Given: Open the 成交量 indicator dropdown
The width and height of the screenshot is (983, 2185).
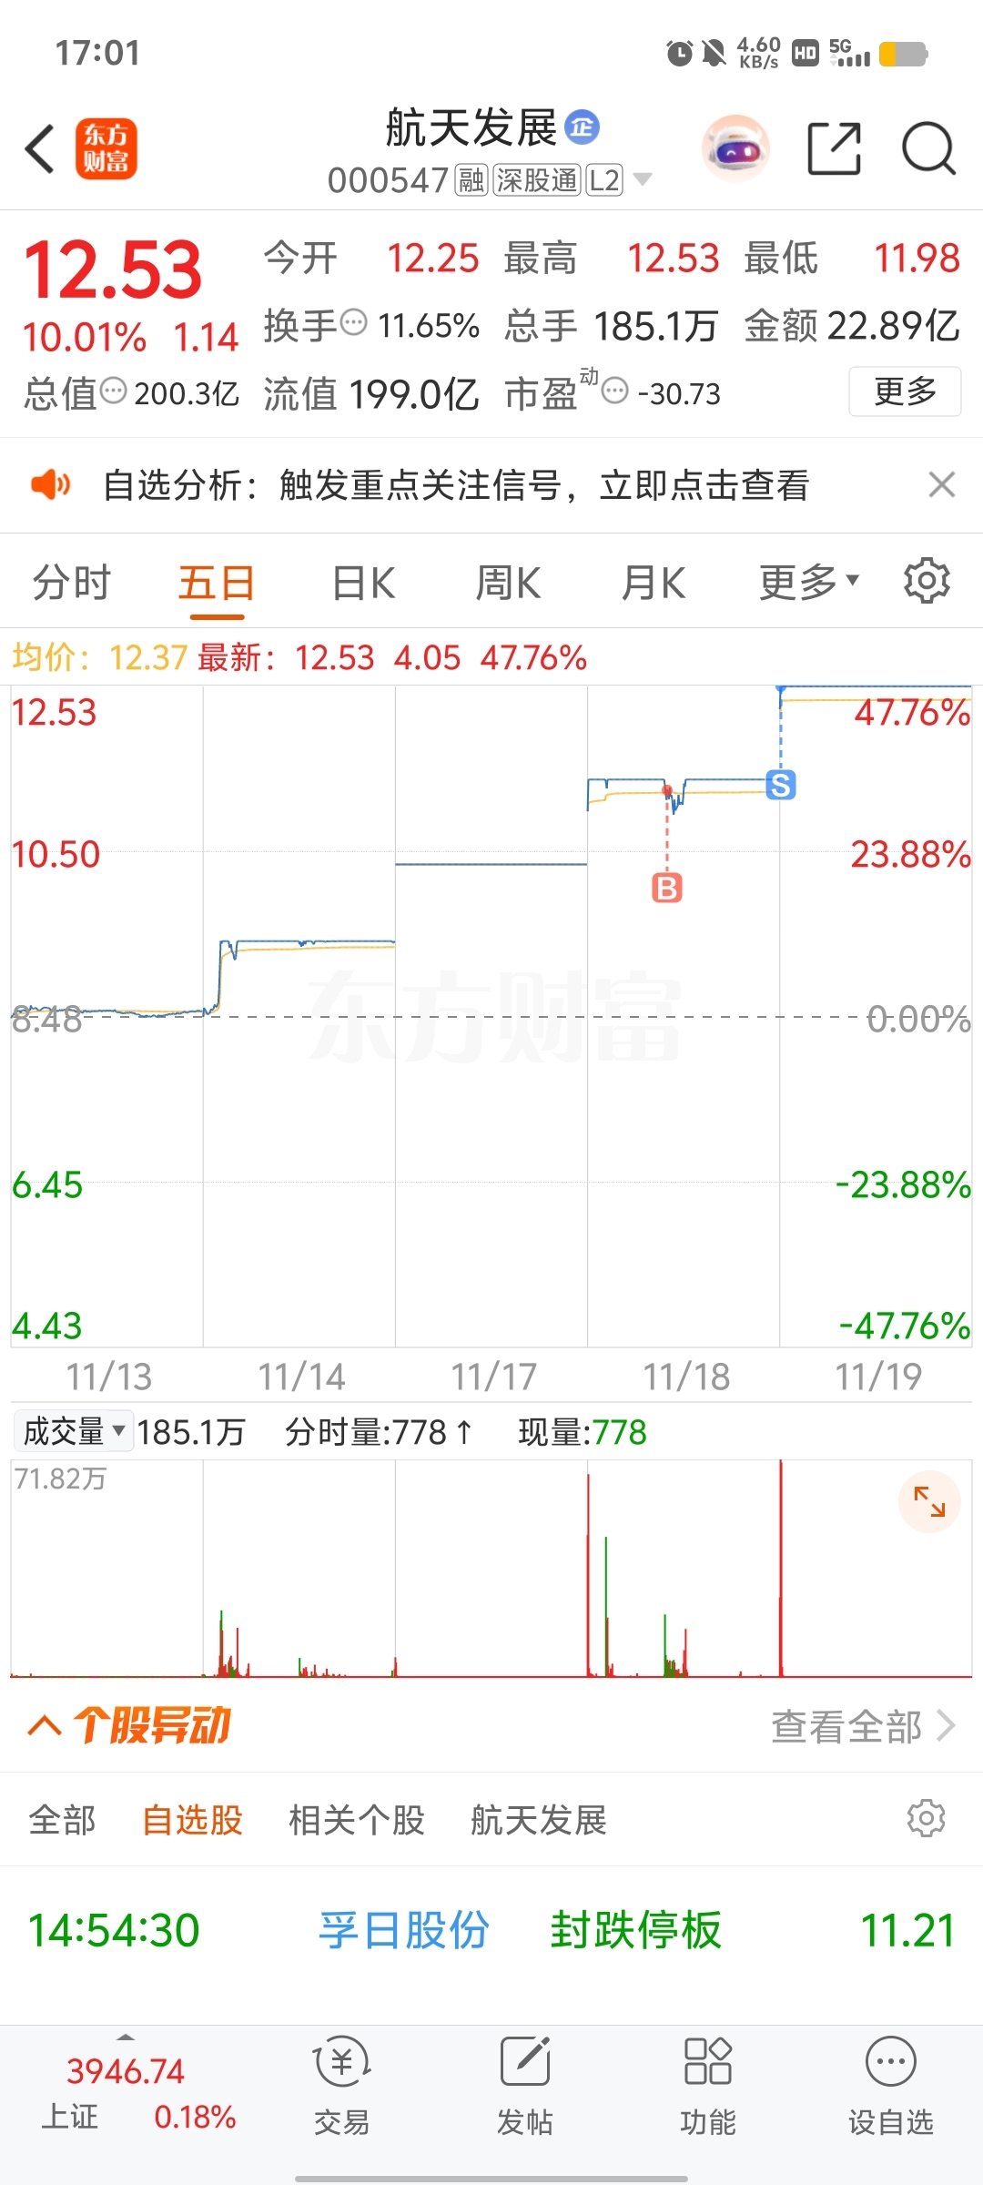Looking at the screenshot, I should click(x=73, y=1432).
